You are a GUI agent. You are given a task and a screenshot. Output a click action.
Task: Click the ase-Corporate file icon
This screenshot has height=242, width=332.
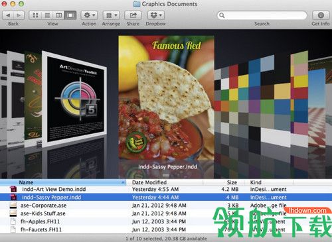[13, 206]
